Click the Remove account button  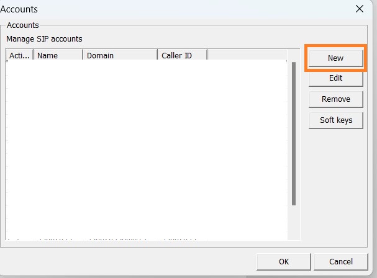tap(335, 99)
